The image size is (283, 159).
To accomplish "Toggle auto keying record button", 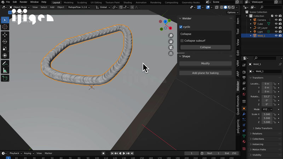I will point(103,153).
